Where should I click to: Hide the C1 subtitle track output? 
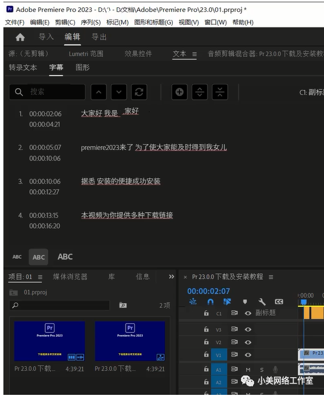248,313
